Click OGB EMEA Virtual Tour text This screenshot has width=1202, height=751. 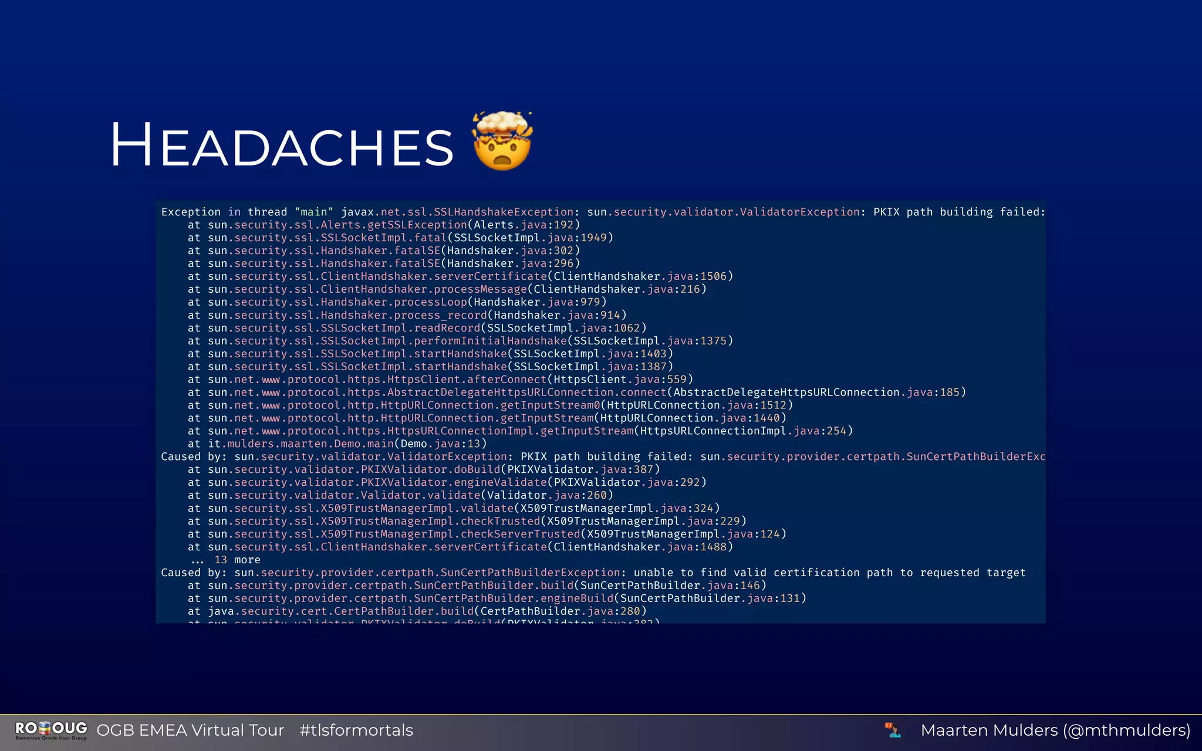[190, 730]
